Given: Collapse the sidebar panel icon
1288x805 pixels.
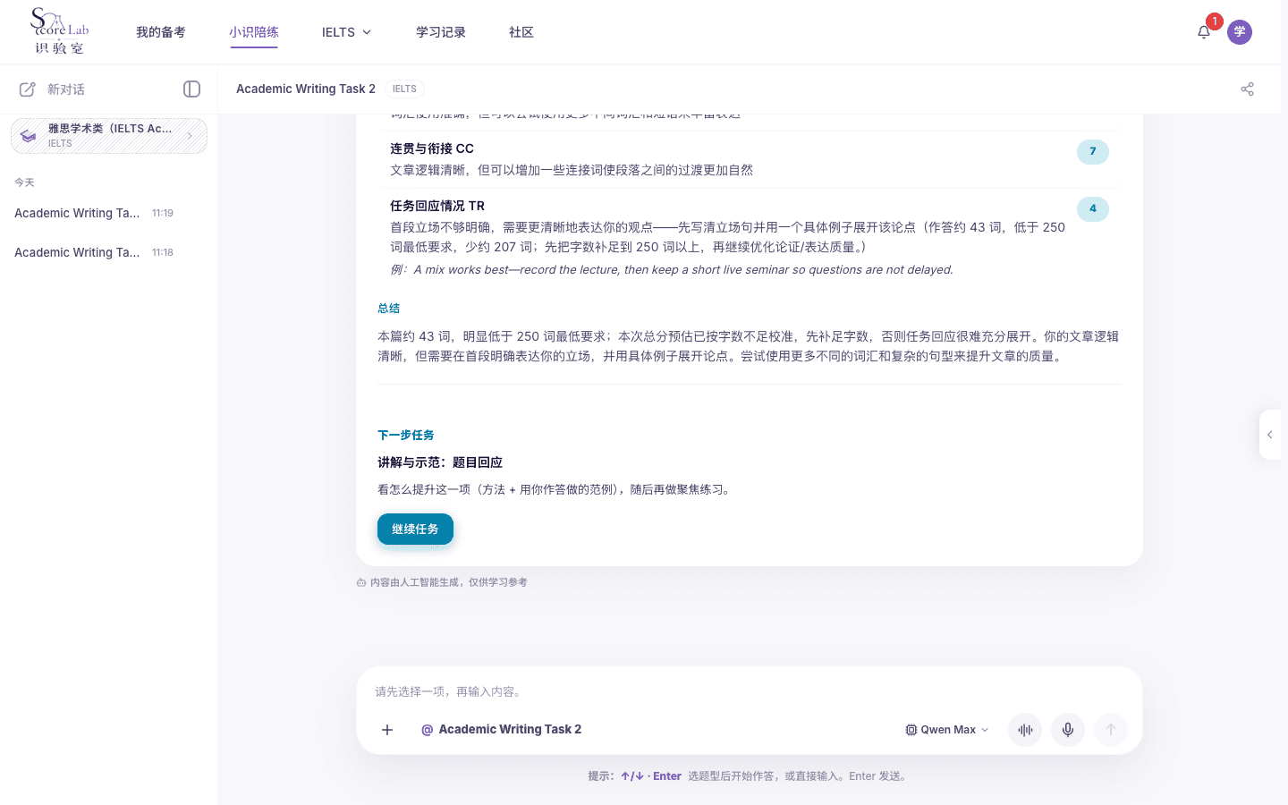Looking at the screenshot, I should coord(191,89).
